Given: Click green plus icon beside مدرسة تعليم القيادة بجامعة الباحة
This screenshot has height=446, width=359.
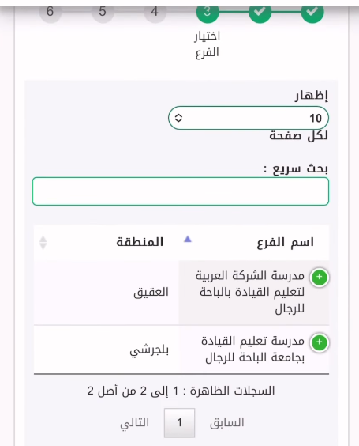Looking at the screenshot, I should pyautogui.click(x=320, y=342).
